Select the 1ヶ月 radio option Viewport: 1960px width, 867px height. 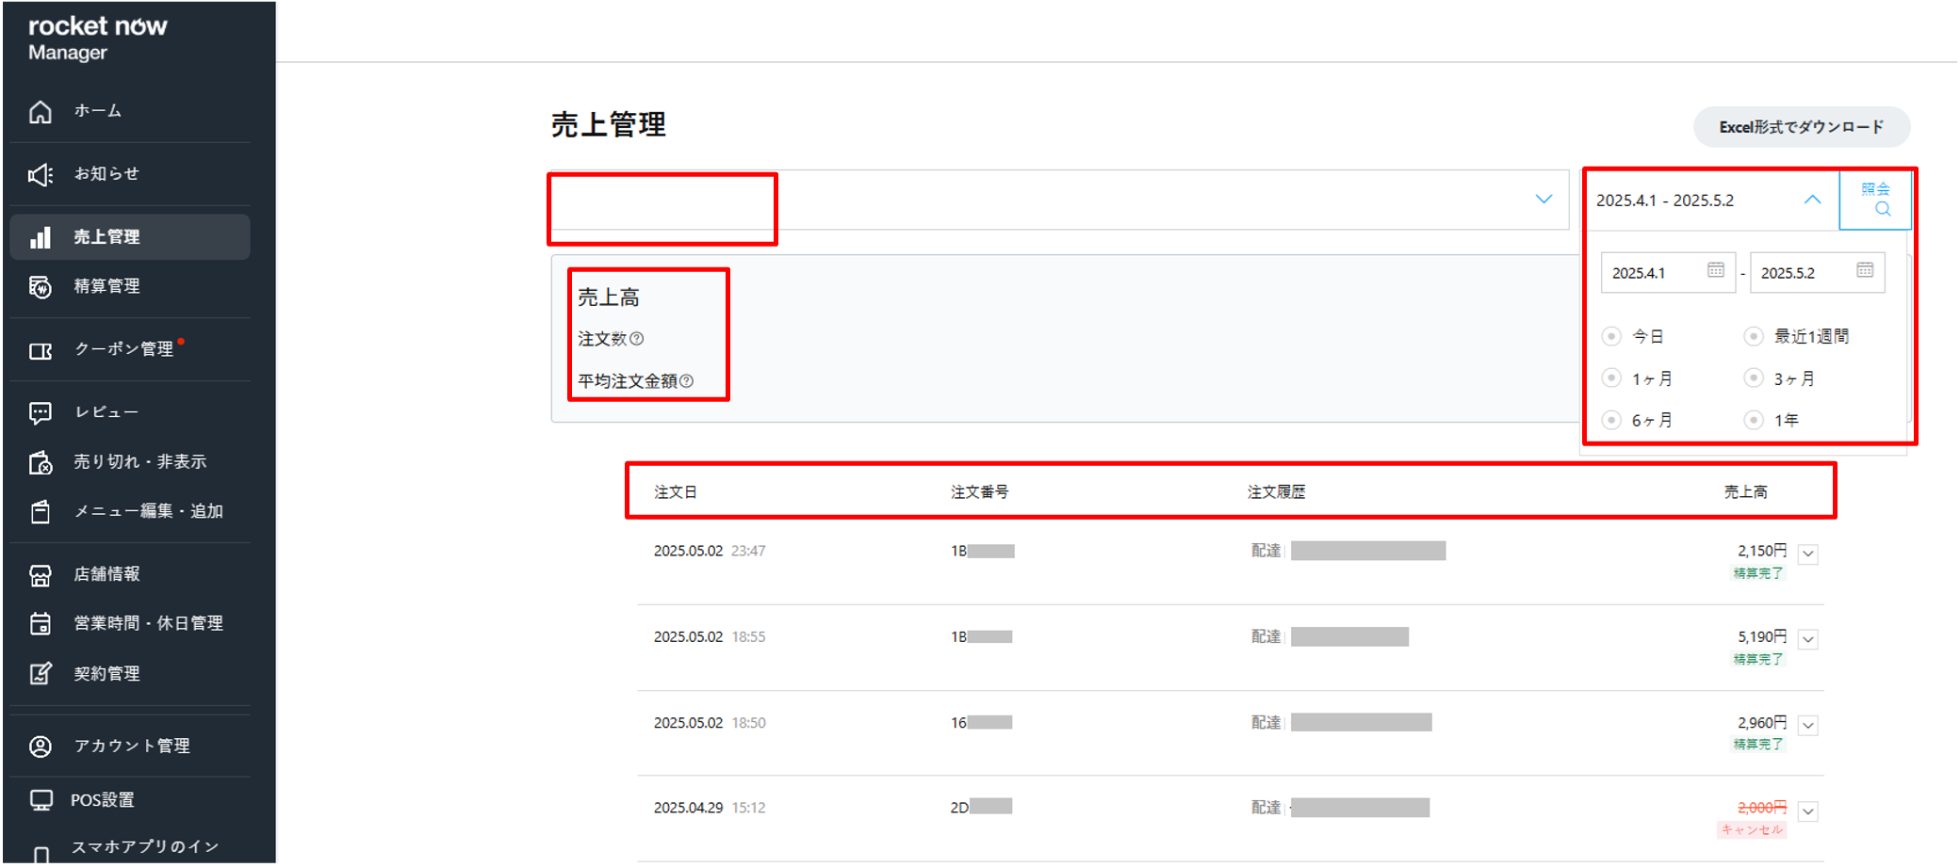coord(1611,378)
